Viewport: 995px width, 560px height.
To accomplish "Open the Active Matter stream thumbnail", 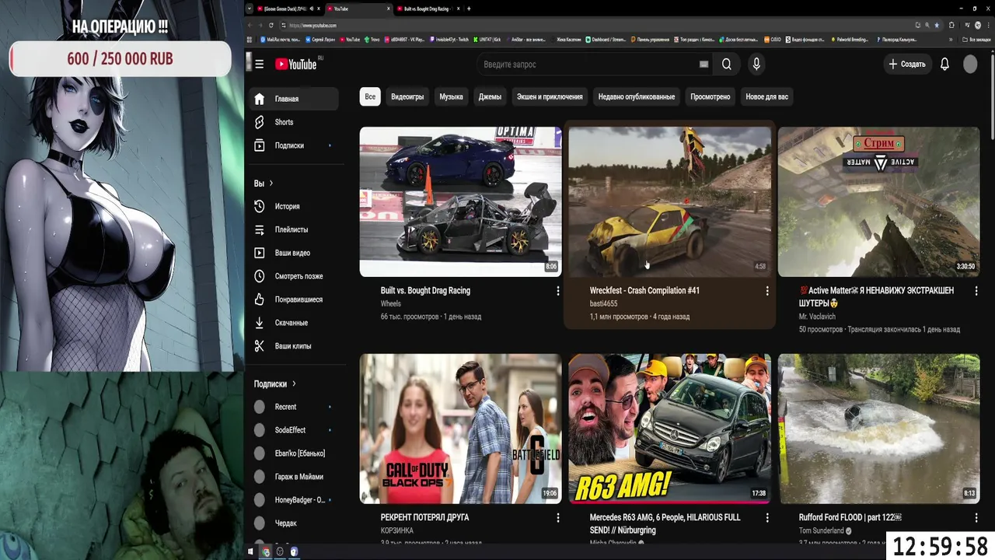I will click(x=879, y=201).
